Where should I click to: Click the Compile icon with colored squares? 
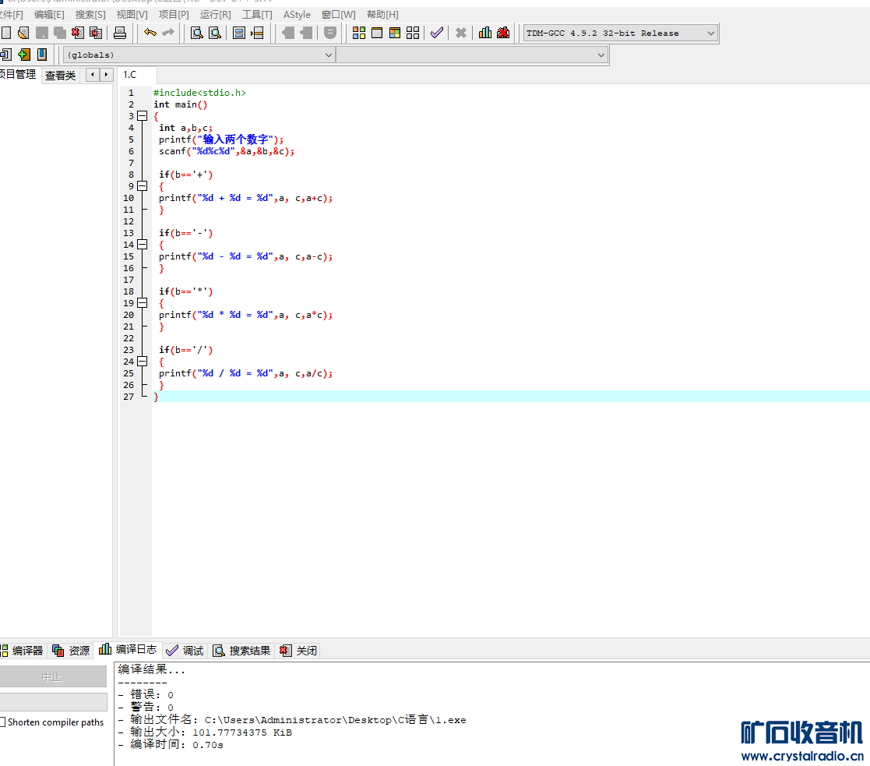click(359, 33)
